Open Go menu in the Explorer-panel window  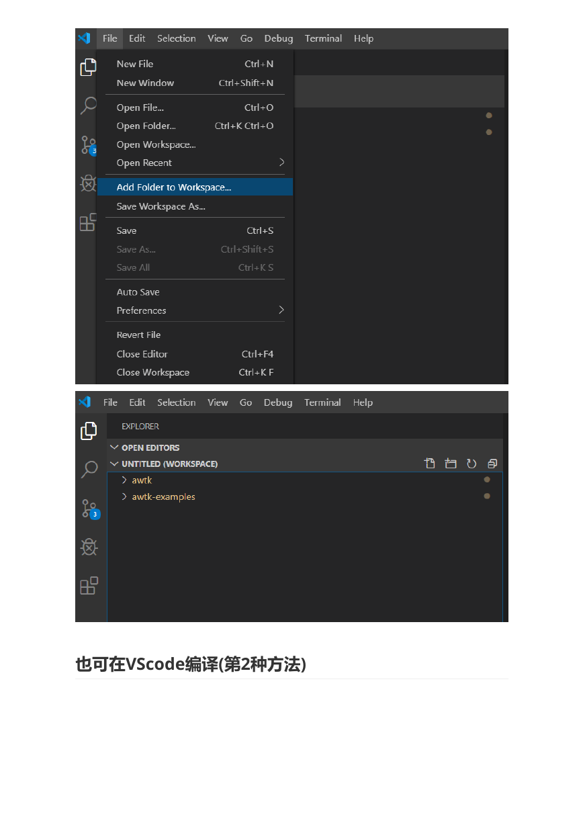pos(246,402)
